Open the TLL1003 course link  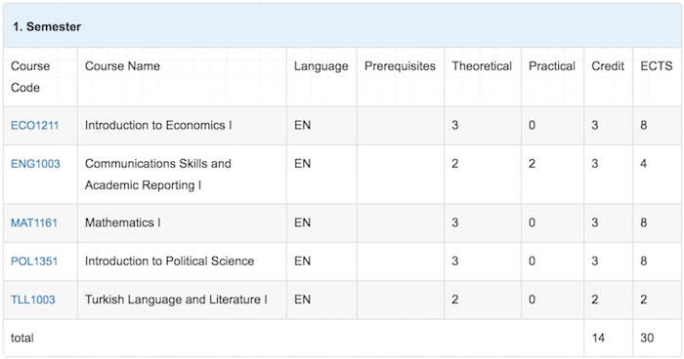coord(33,299)
